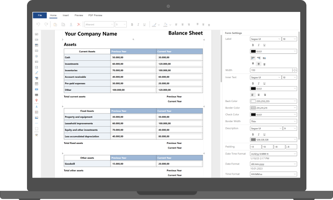This screenshot has height=200, width=333.
Task: Select the checkbox tool in left sidebar
Action: pos(37,67)
